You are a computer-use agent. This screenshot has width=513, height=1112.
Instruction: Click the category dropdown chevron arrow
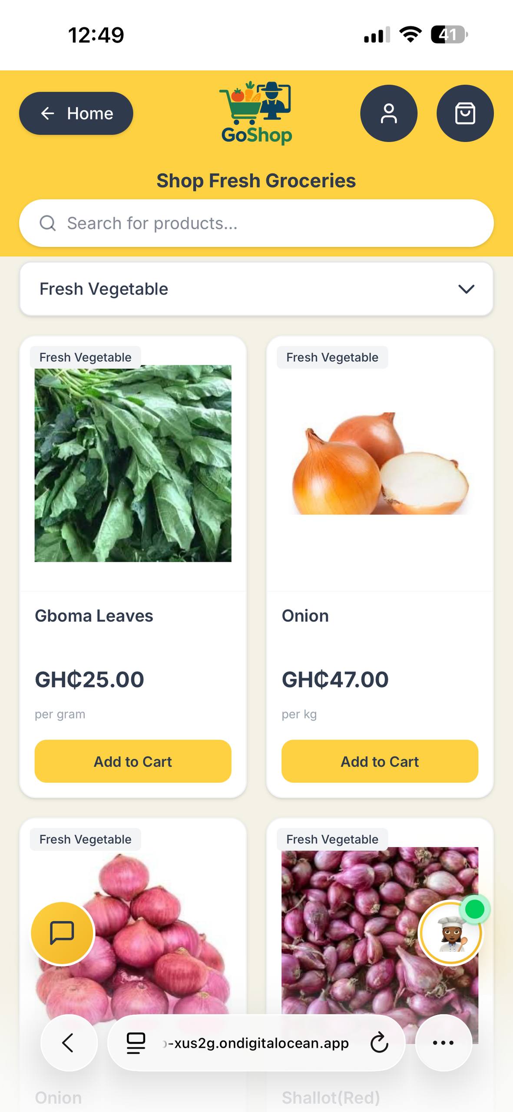point(466,289)
